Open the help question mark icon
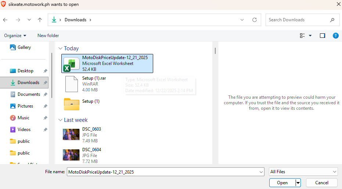Viewport: 342px width, 189px height. tap(335, 36)
